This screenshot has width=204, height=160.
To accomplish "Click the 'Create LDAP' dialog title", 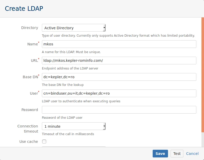I will pyautogui.click(x=24, y=9).
